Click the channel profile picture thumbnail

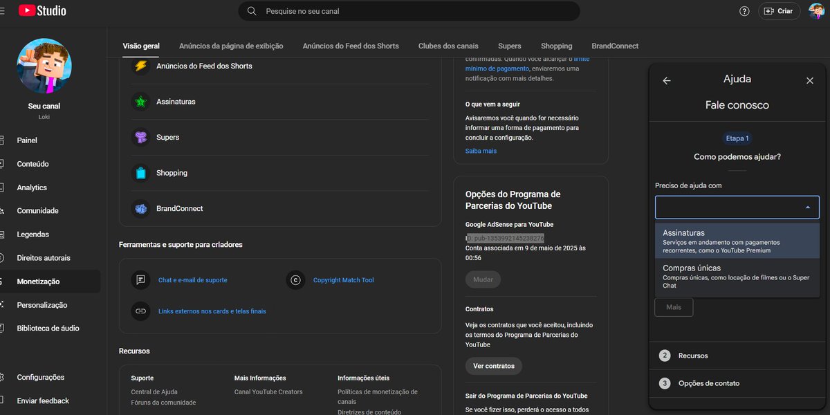tap(44, 66)
